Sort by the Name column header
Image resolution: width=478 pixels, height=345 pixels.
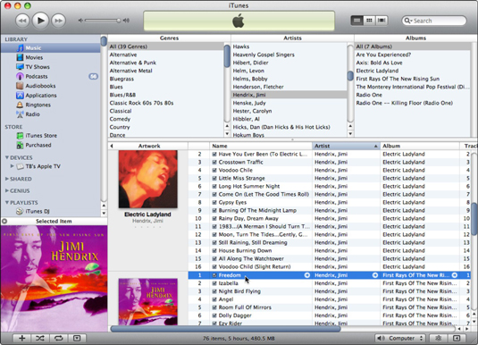click(261, 146)
